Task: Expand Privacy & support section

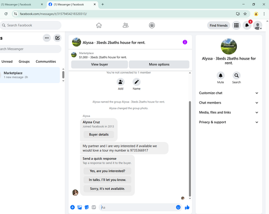Action: point(229,122)
